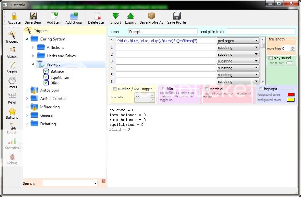Expand the Afflictions tree group
Image resolution: width=301 pixels, height=197 pixels.
pyautogui.click(x=33, y=48)
